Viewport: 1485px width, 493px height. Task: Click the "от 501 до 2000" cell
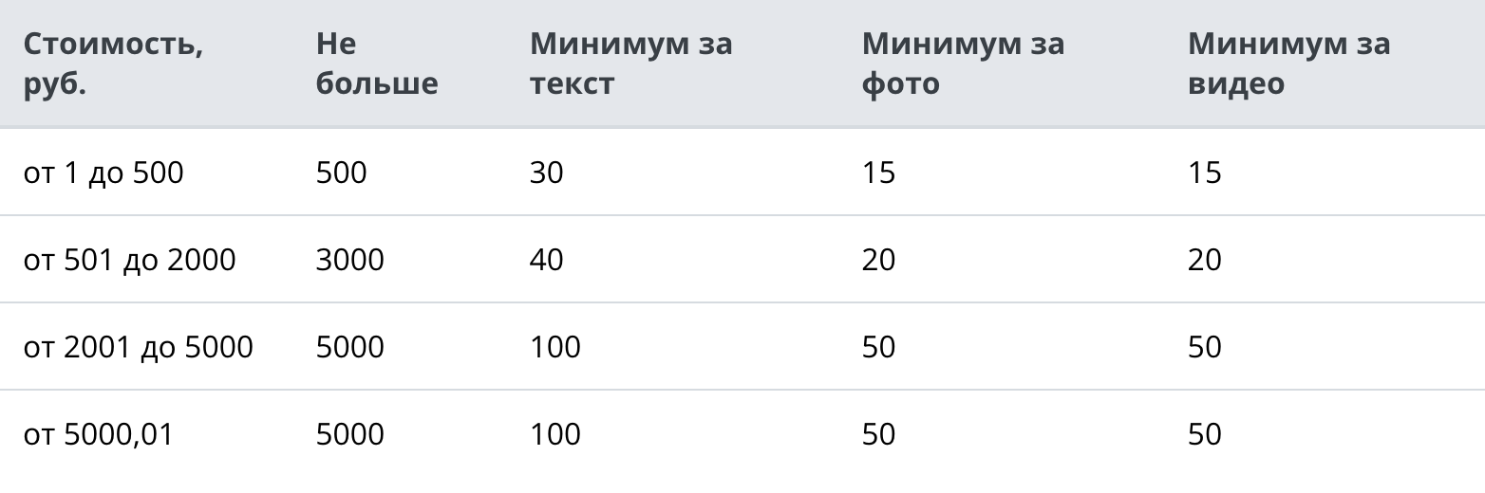pos(129,260)
